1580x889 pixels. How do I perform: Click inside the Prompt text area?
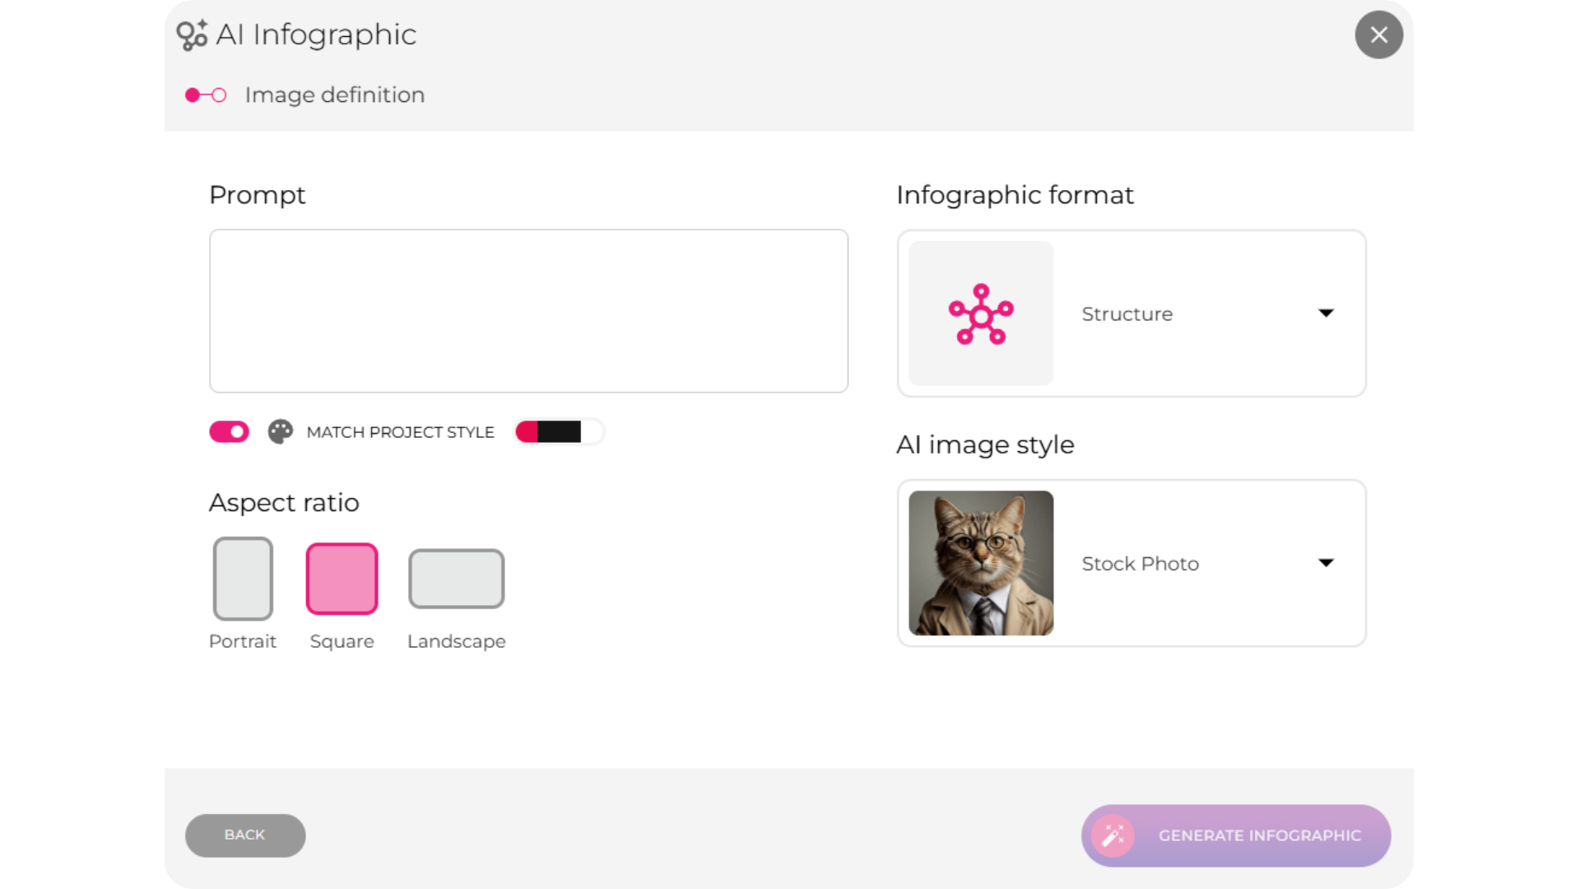pos(528,311)
